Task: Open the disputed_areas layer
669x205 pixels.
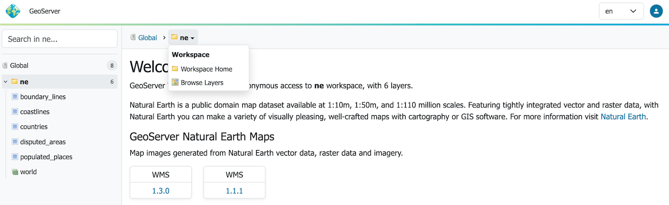Action: tap(43, 142)
